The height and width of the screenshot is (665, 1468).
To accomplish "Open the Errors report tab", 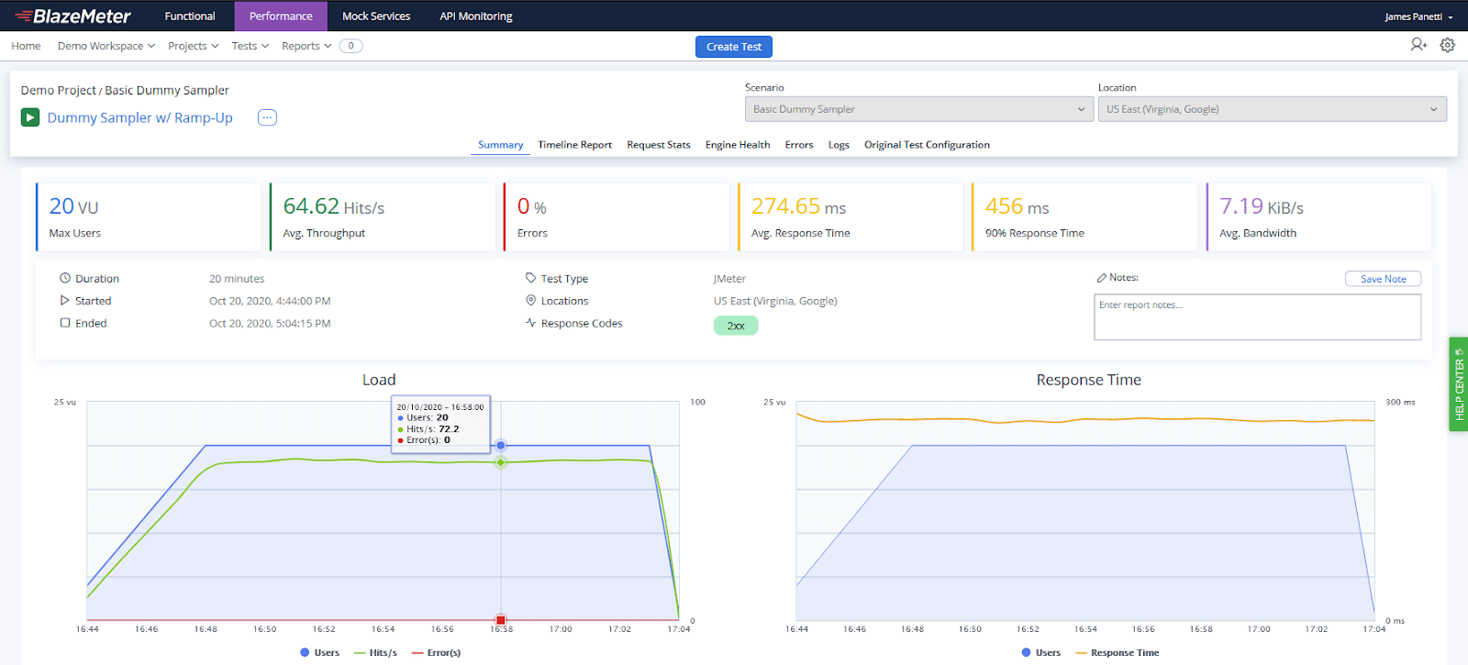I will pyautogui.click(x=799, y=145).
